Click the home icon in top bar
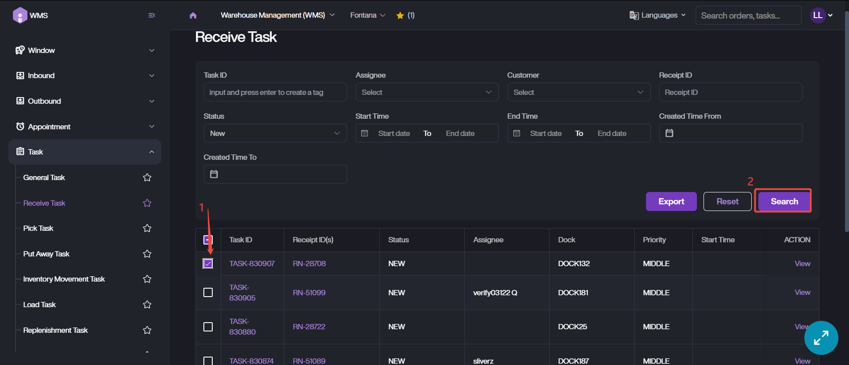849x365 pixels. (x=193, y=15)
